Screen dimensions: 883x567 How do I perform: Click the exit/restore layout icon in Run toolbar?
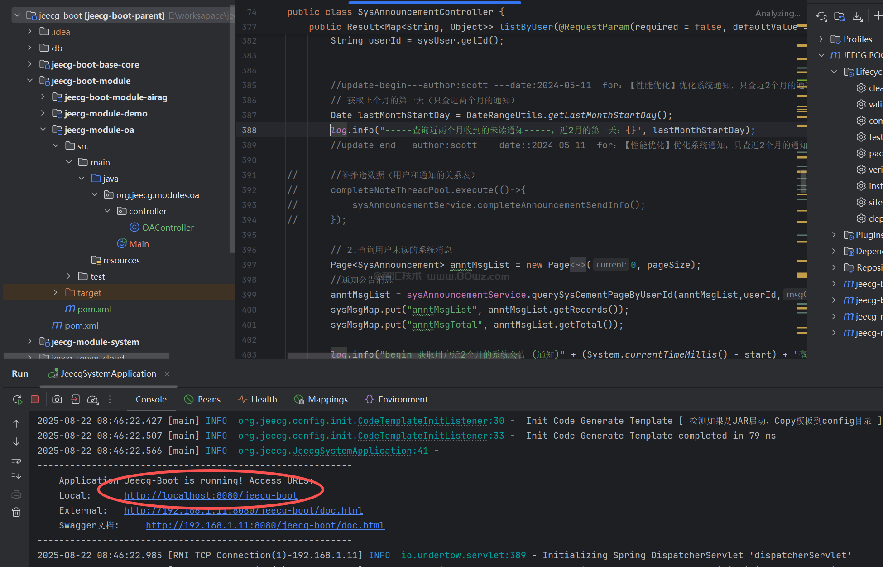75,399
